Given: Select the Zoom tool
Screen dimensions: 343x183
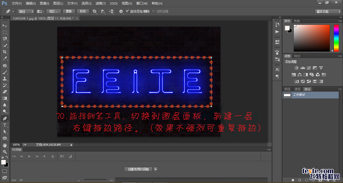Looking at the screenshot, I should pos(5,152).
